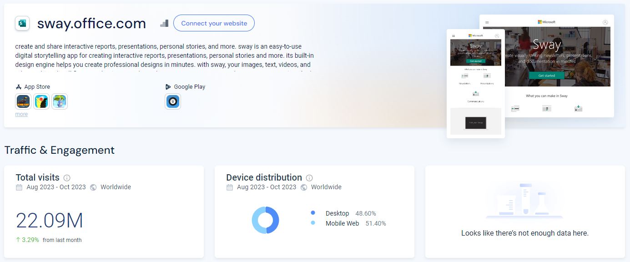Show info tooltip for Device distribution
This screenshot has width=630, height=262.
[x=309, y=178]
